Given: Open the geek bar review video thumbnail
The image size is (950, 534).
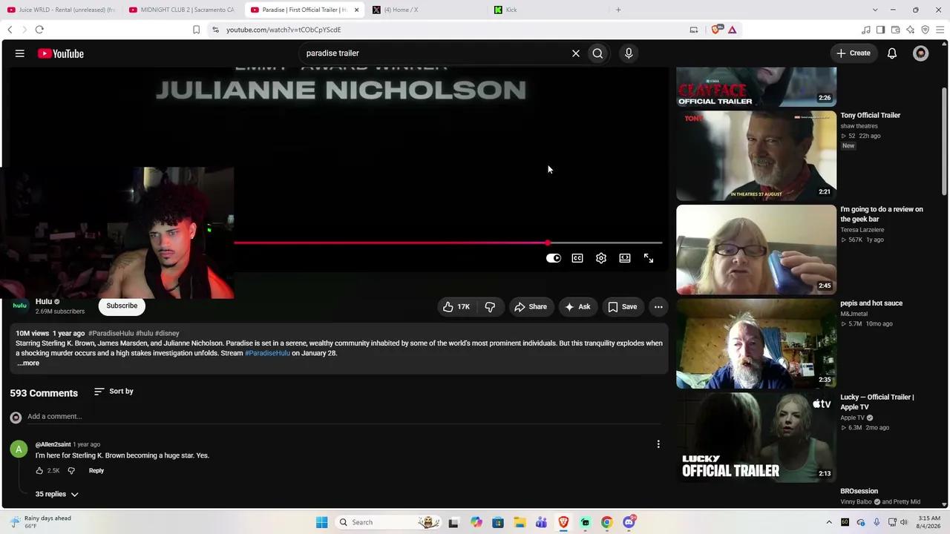Looking at the screenshot, I should pos(756,250).
